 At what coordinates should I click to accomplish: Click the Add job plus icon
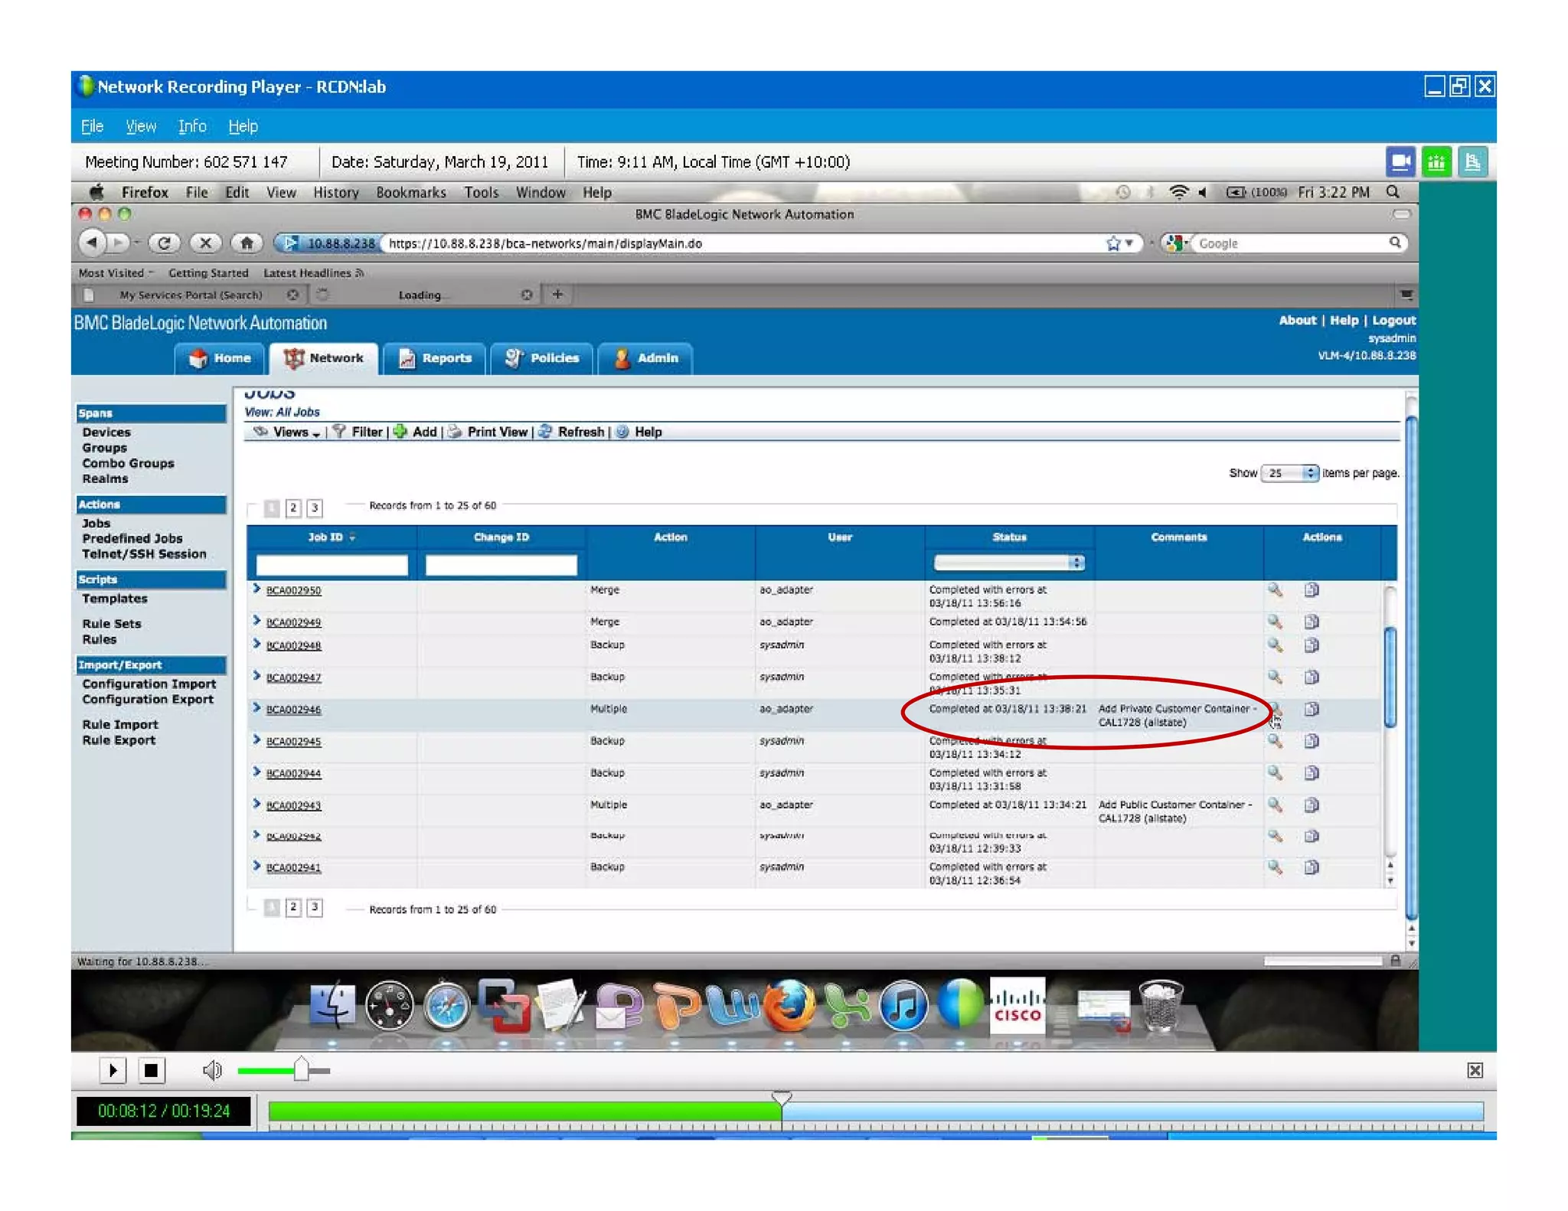(x=400, y=432)
